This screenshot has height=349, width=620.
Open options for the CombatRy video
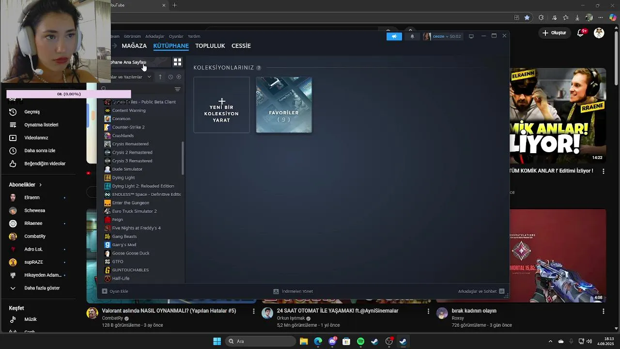pyautogui.click(x=253, y=311)
